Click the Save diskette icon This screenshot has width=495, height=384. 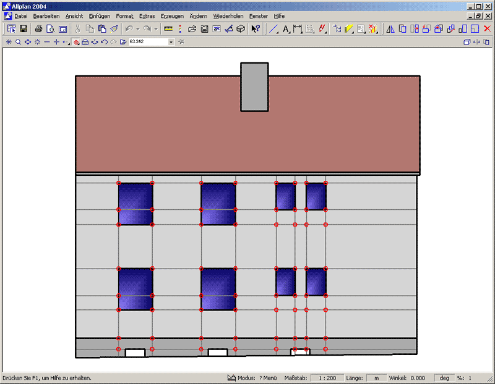[x=24, y=29]
